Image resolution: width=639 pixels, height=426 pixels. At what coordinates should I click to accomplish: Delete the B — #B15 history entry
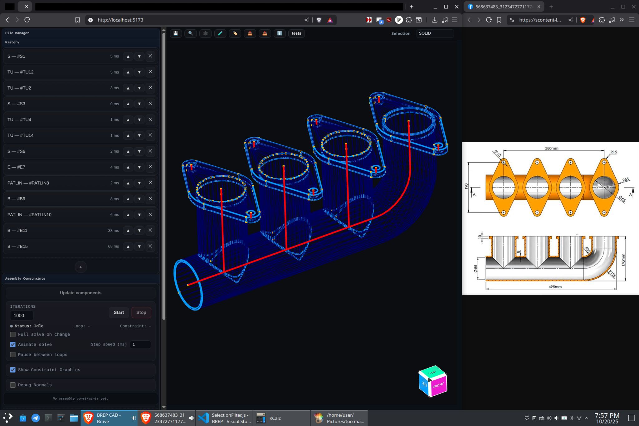click(x=150, y=246)
